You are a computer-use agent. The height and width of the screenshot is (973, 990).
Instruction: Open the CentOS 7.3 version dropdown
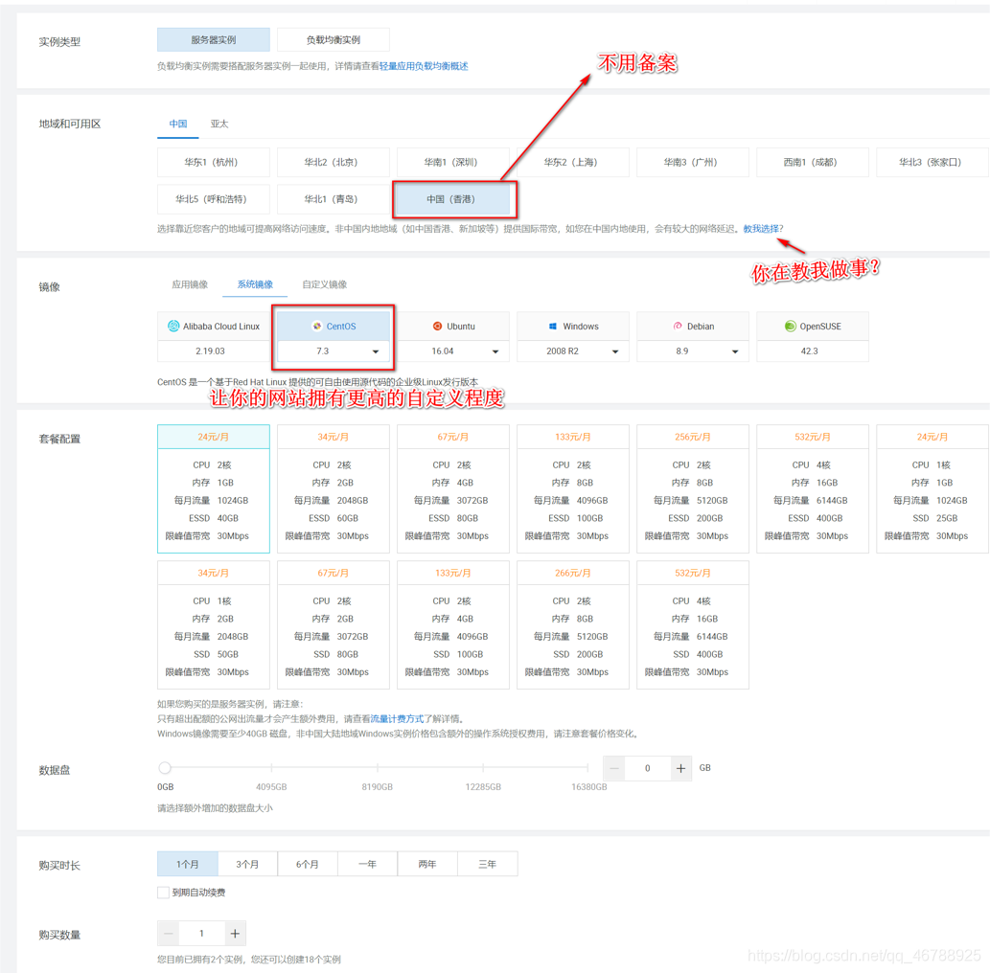click(334, 351)
